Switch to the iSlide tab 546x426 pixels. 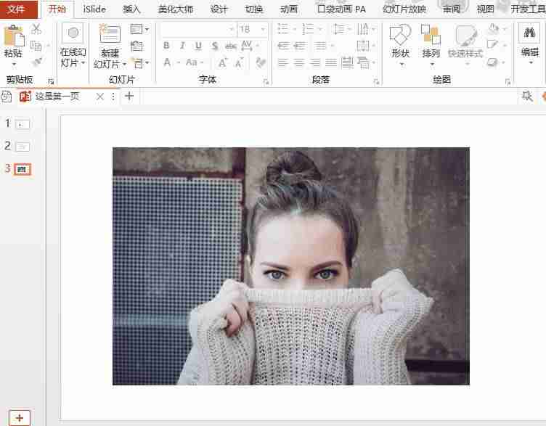coord(94,9)
